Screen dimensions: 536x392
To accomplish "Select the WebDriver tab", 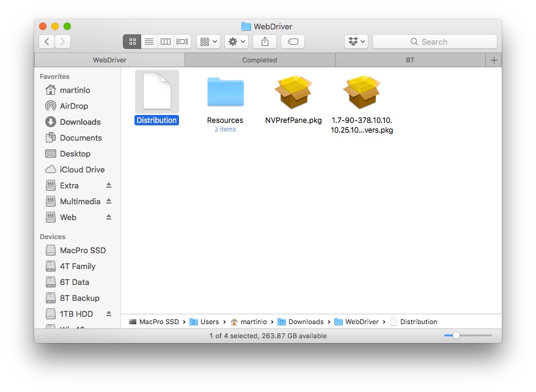I will click(109, 60).
